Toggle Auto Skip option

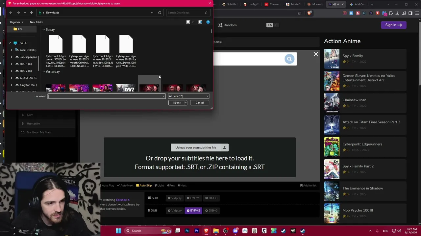[x=144, y=186]
